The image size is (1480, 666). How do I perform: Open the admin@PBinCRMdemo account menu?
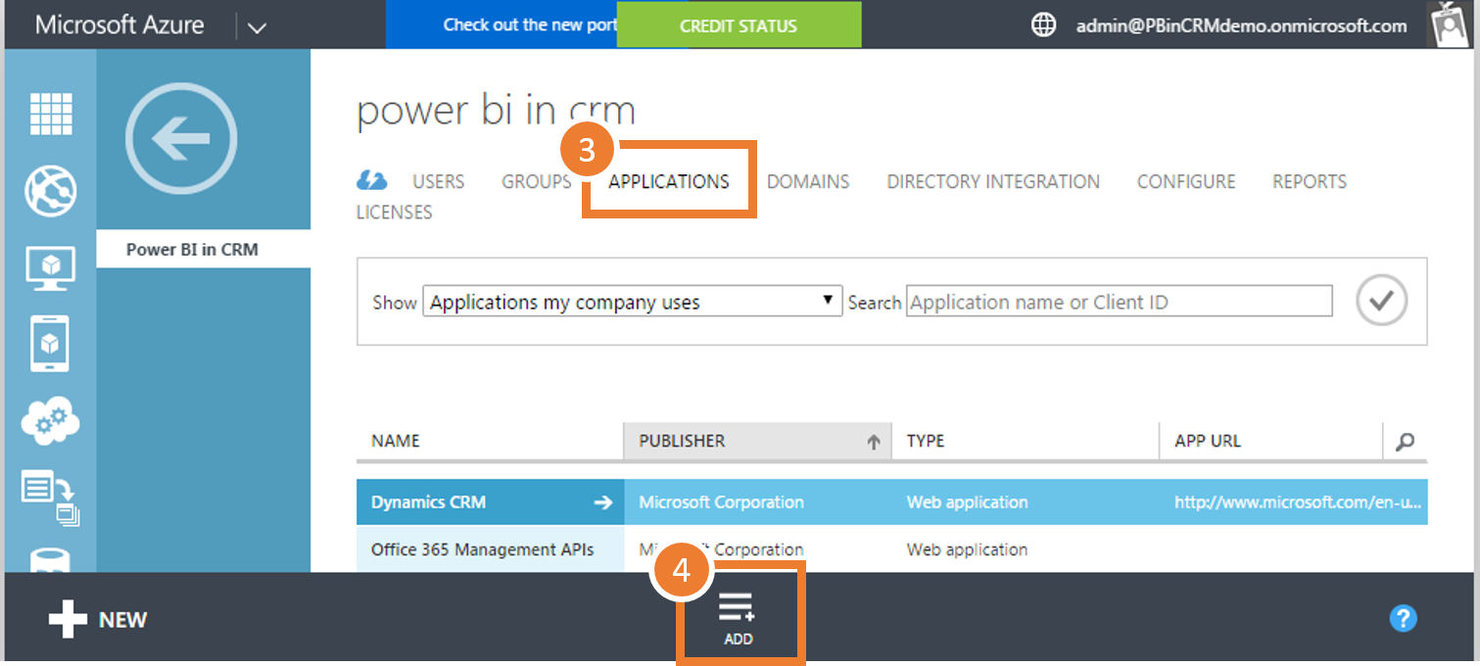(x=1241, y=26)
